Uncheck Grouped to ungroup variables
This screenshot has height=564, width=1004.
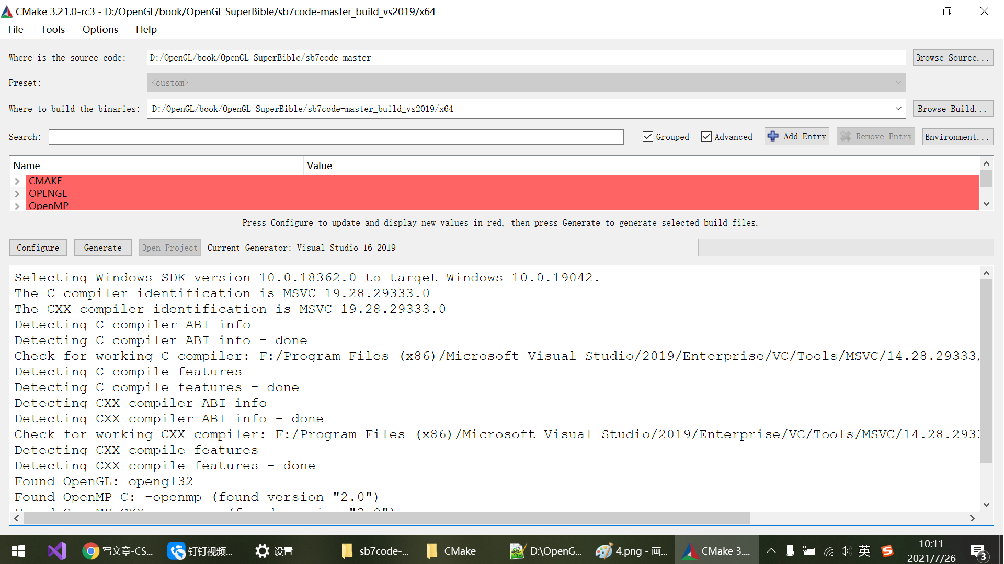[x=648, y=136]
